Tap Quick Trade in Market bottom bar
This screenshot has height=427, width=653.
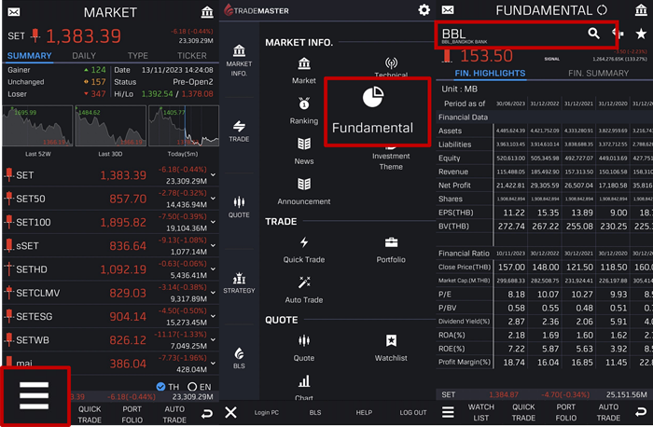(90, 415)
